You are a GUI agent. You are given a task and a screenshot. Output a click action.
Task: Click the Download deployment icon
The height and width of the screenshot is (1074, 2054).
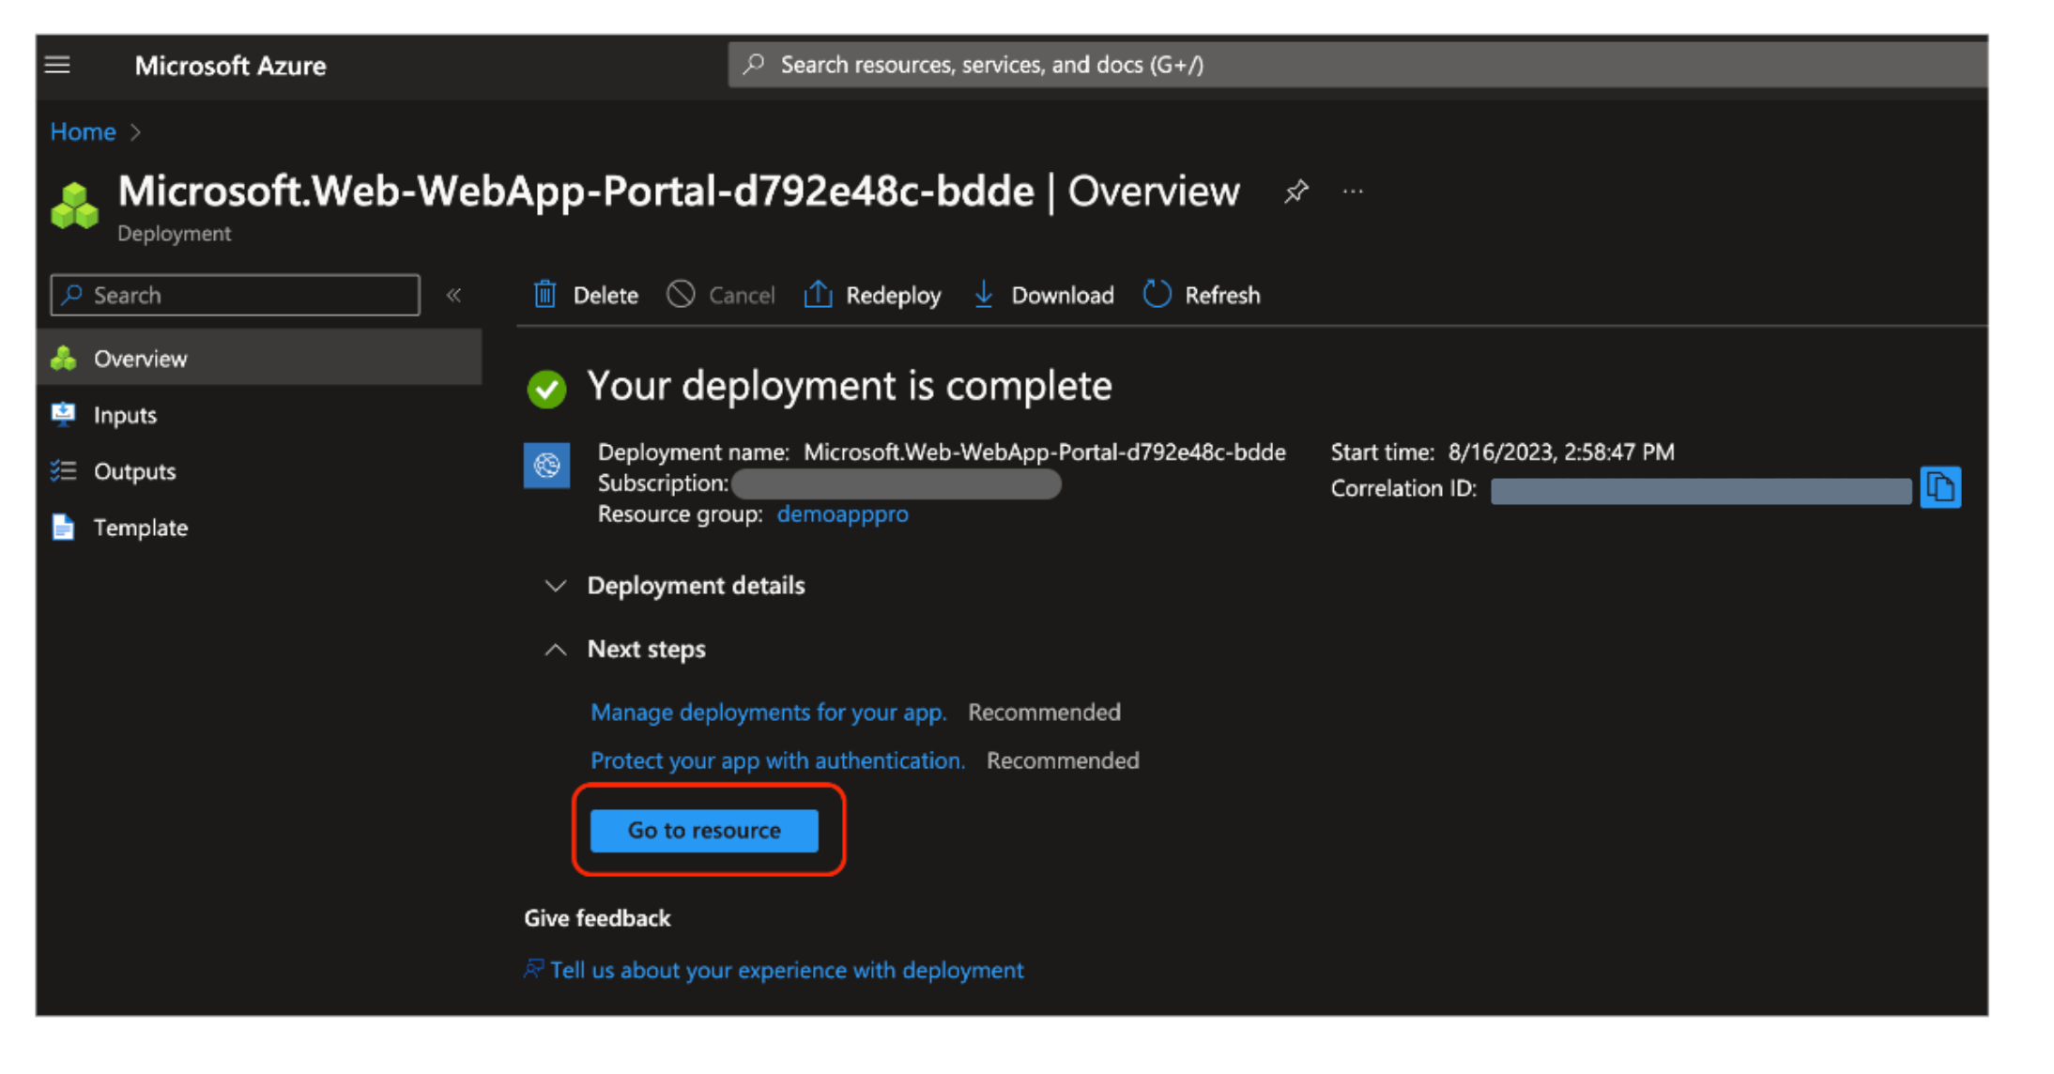tap(984, 295)
